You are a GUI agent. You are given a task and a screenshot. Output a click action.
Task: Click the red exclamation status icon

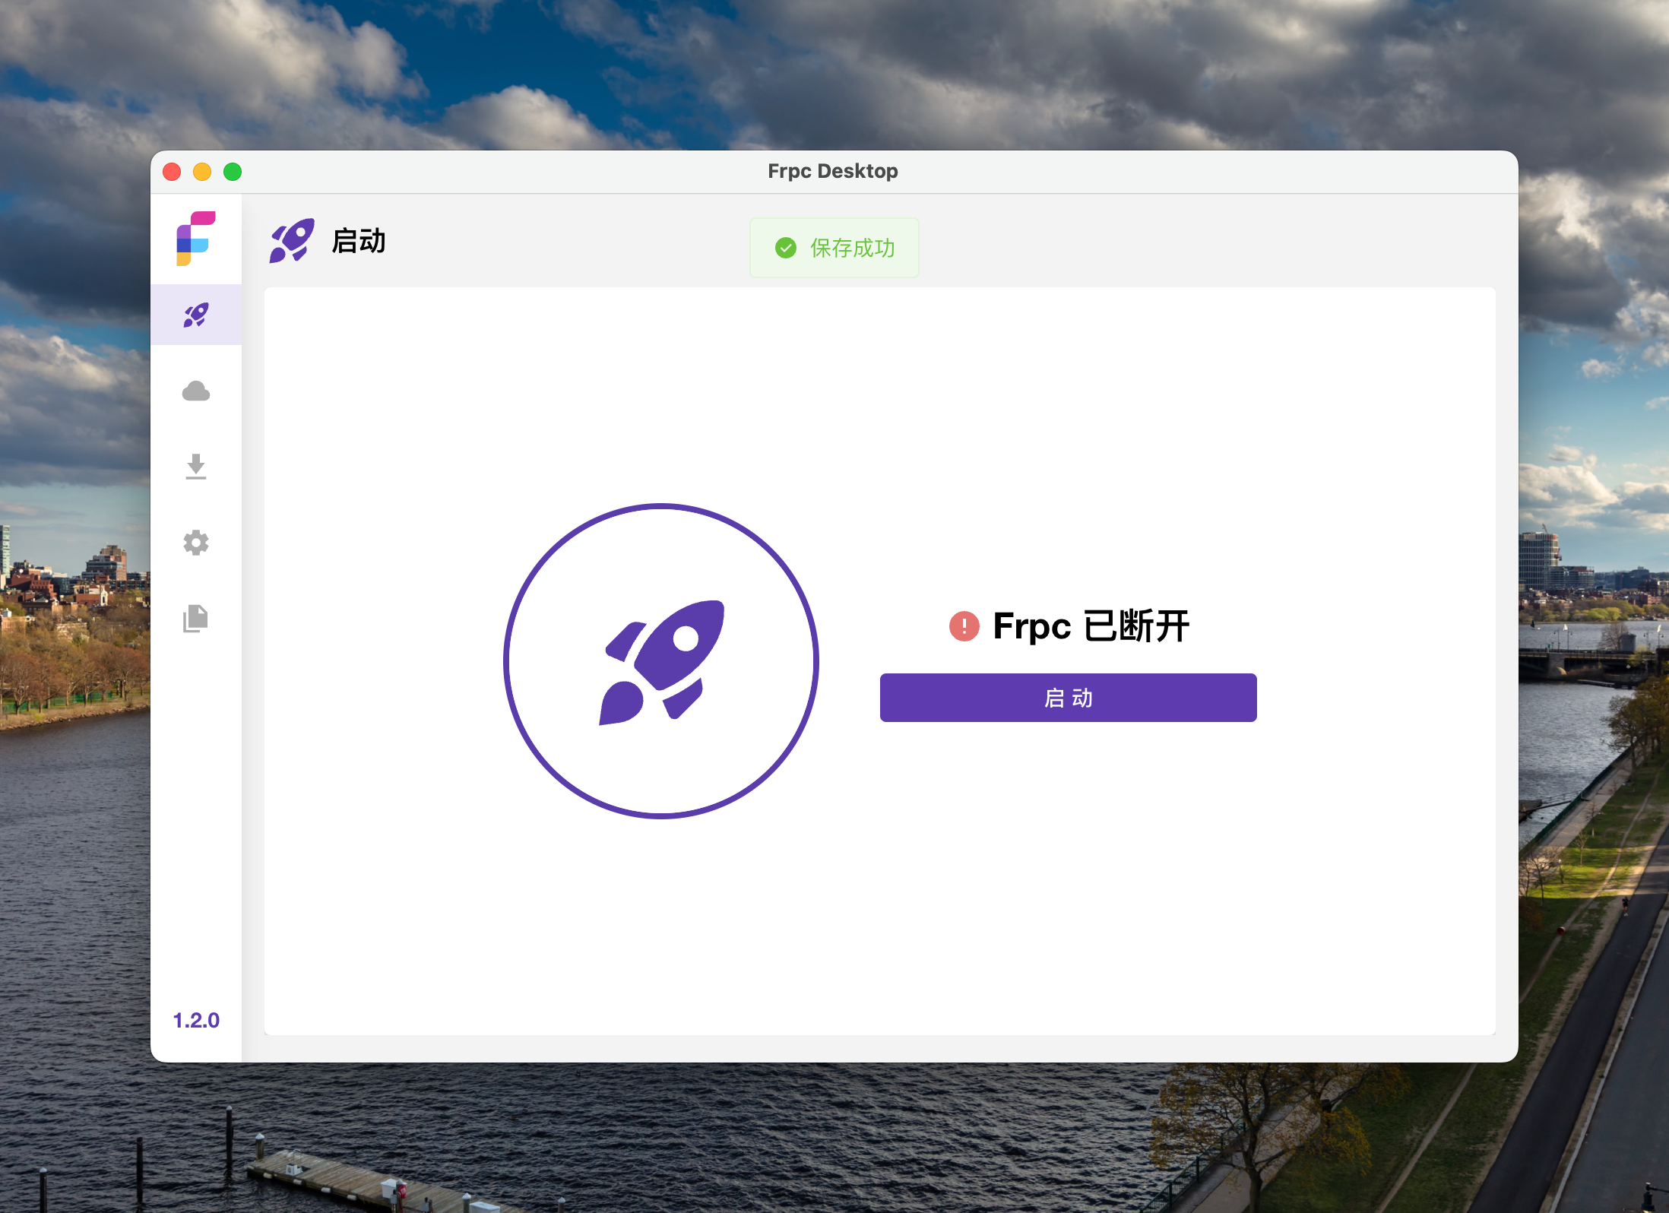pyautogui.click(x=964, y=626)
